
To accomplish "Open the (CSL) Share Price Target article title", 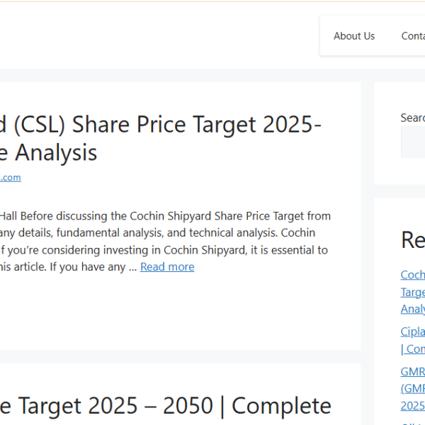I will (161, 138).
